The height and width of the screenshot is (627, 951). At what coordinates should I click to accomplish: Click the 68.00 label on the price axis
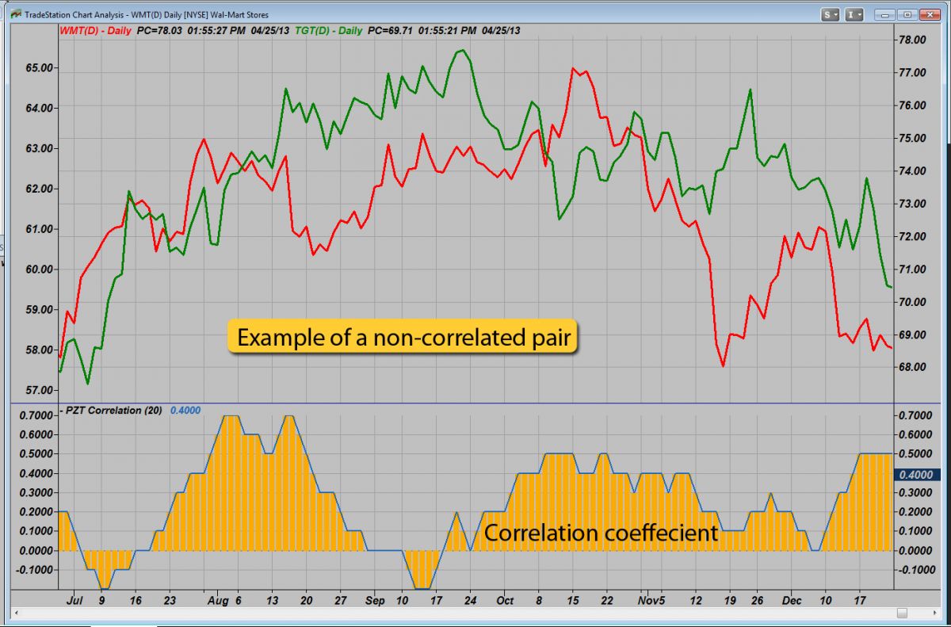[913, 367]
